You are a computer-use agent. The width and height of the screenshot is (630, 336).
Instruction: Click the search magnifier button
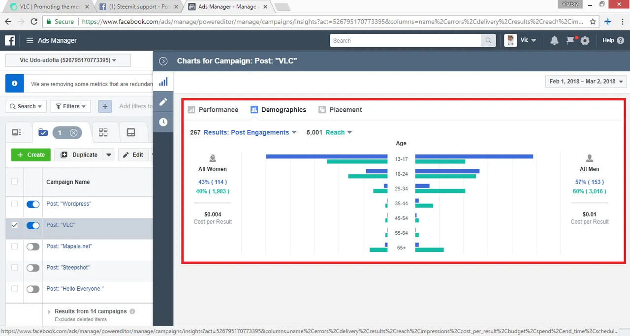(488, 40)
